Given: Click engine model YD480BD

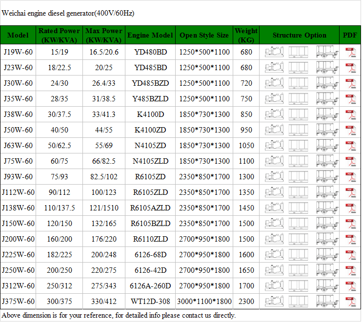Looking at the screenshot, I should tap(150, 52).
